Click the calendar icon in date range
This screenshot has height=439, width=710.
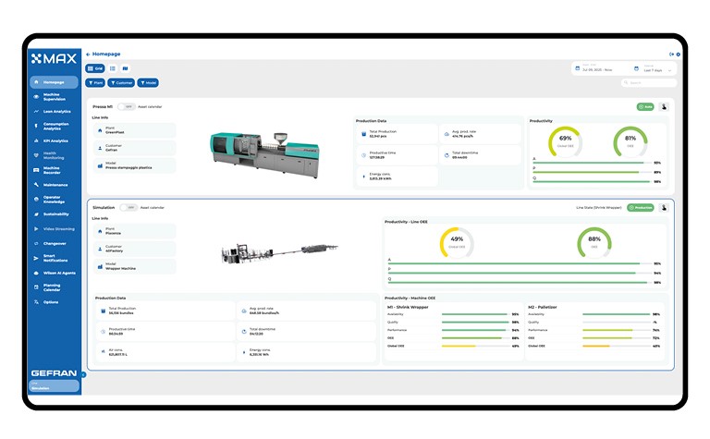click(578, 68)
